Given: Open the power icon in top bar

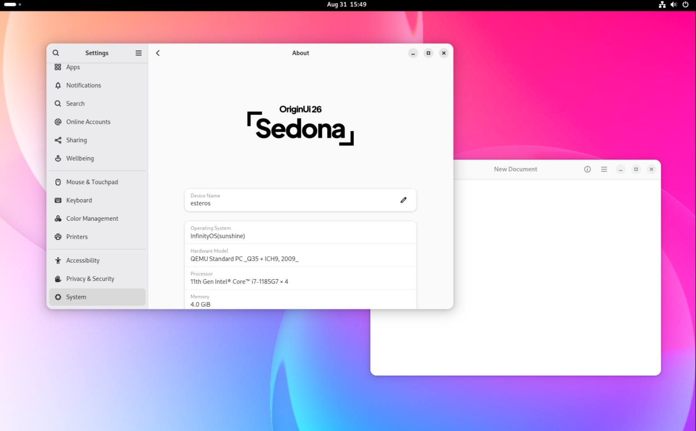Looking at the screenshot, I should [x=686, y=5].
